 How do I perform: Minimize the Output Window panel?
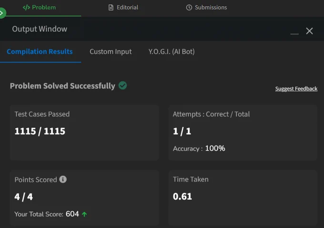point(294,34)
